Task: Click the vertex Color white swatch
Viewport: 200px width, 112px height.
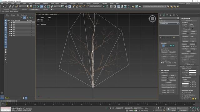Action: [x=192, y=71]
